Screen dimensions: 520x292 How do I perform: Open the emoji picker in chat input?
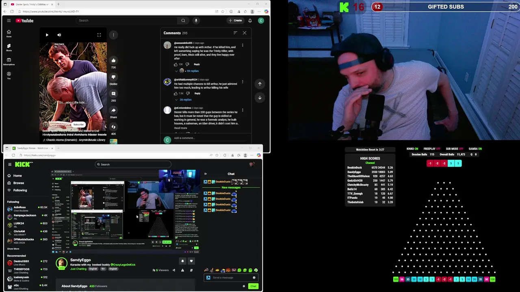(x=254, y=278)
